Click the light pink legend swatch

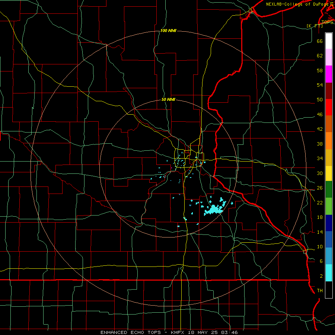(329, 57)
